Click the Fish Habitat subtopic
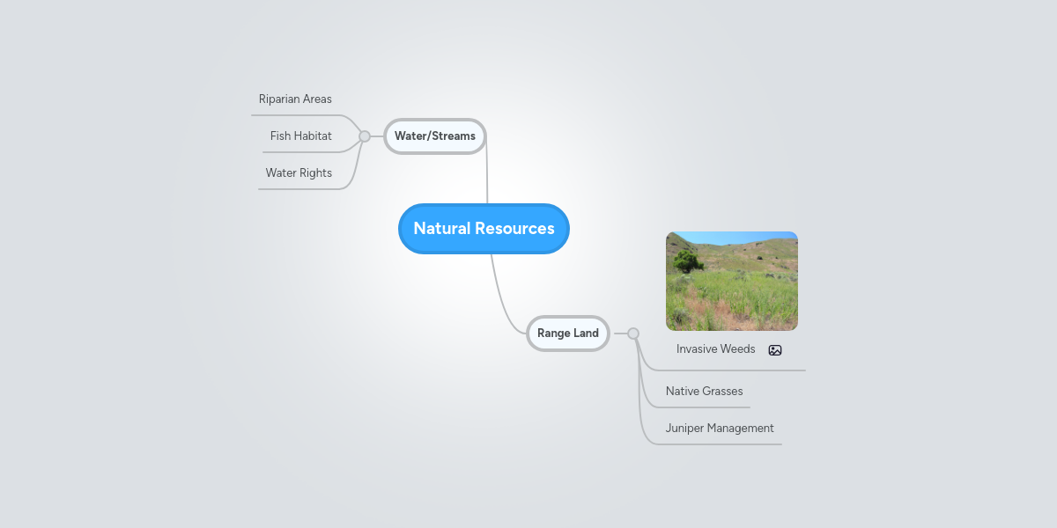The image size is (1057, 528). (300, 136)
